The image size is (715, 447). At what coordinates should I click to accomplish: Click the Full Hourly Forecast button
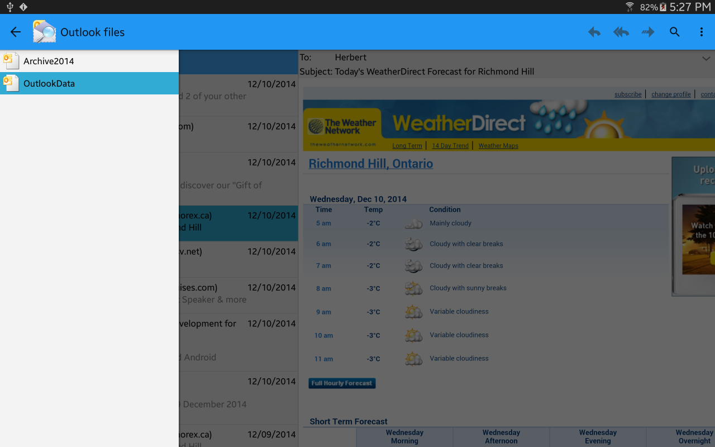(342, 383)
